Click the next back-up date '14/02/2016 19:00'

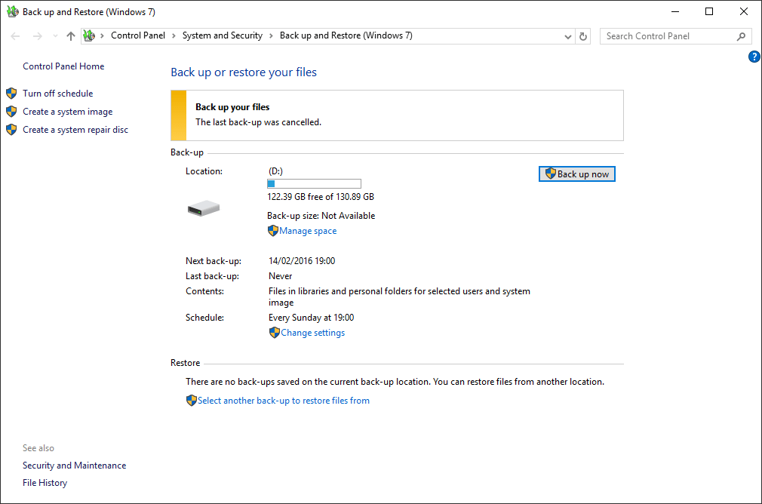pos(302,261)
